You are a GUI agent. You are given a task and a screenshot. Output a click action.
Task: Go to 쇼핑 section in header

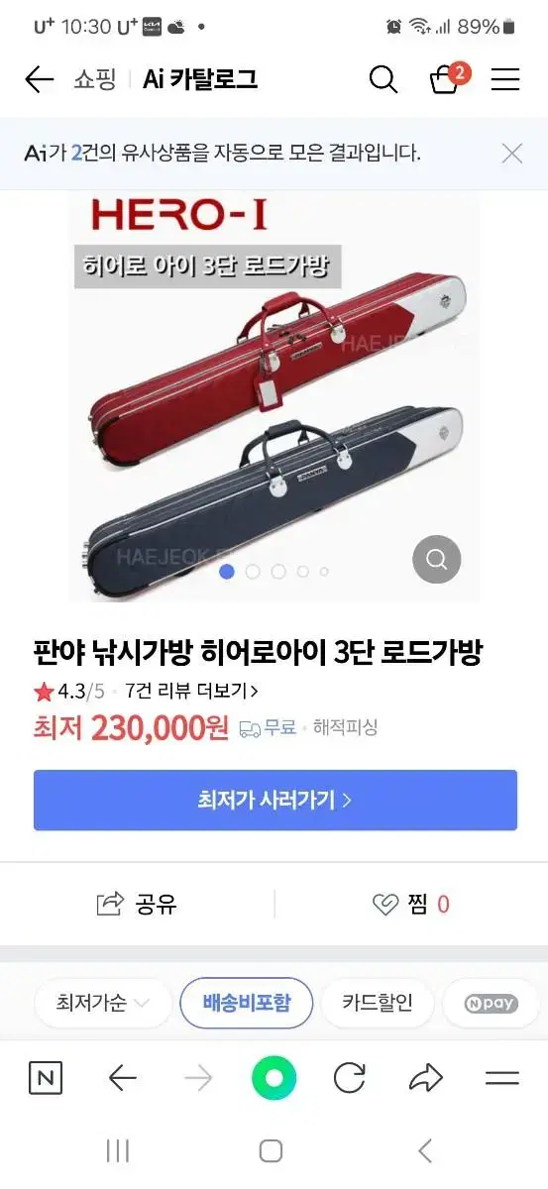[x=93, y=79]
